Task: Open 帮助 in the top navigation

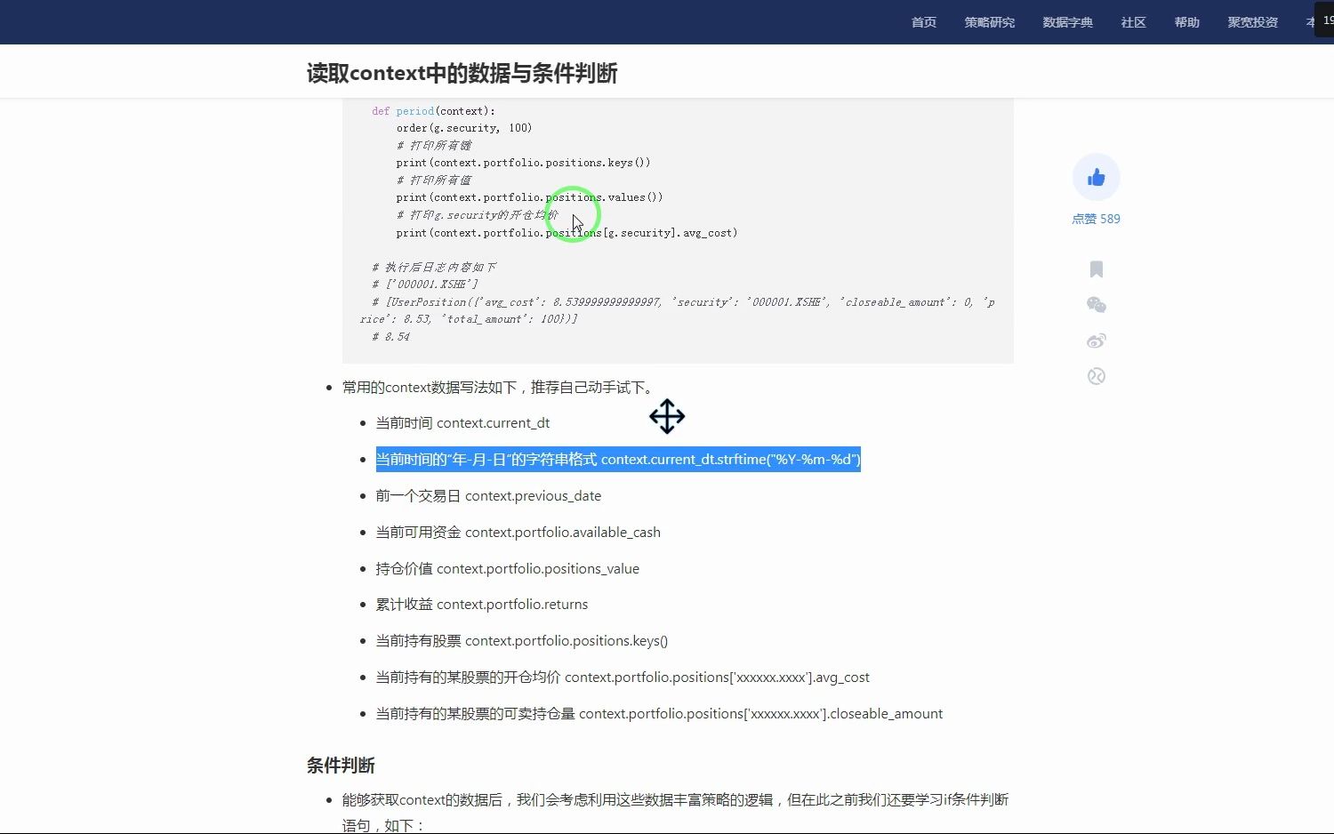Action: tap(1187, 22)
